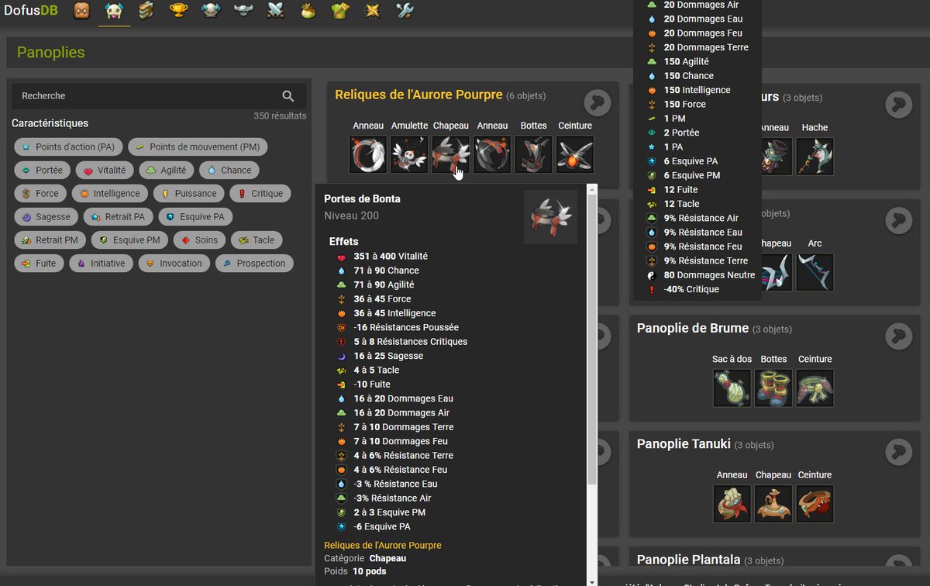Open the grey winged helmet nav icon
The image size is (930, 586).
[x=243, y=11]
